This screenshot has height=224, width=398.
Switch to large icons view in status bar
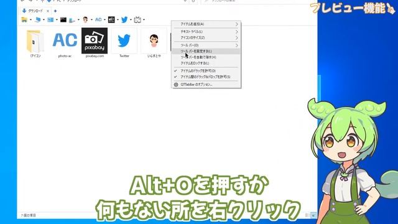point(313,215)
